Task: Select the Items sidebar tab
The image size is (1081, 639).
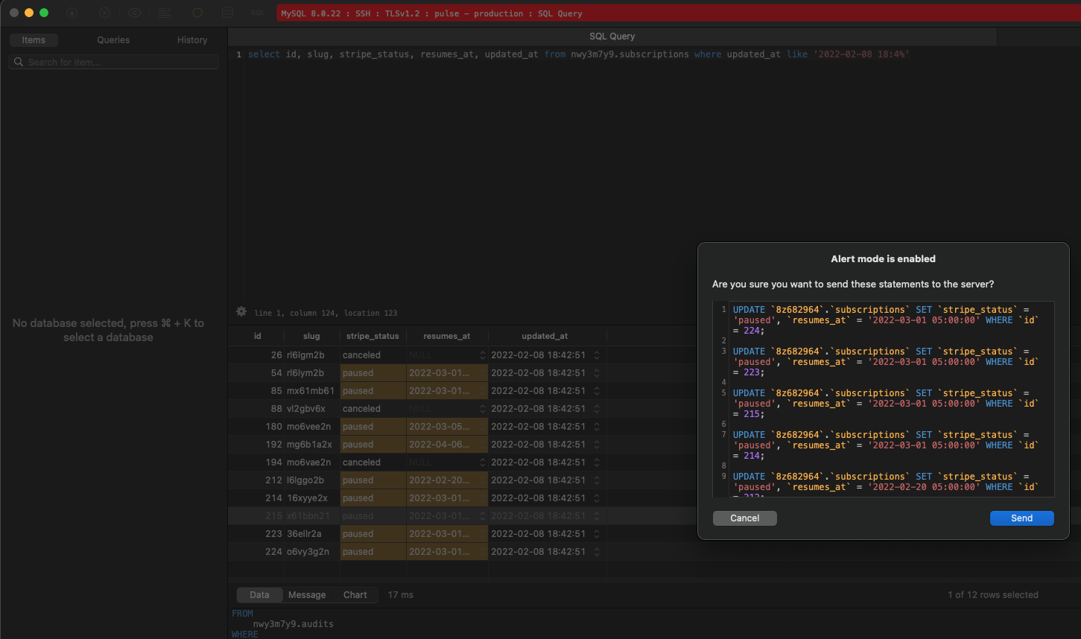Action: tap(34, 39)
